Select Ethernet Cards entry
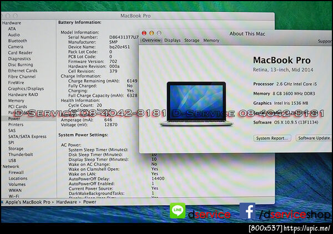This screenshot has width=333, height=234. pos(23,70)
